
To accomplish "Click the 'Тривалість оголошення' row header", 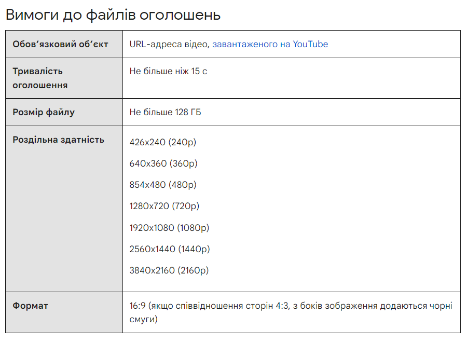I will (x=64, y=78).
